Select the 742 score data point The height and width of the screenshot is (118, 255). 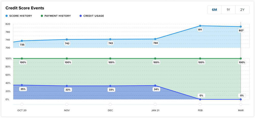pyautogui.click(x=67, y=39)
